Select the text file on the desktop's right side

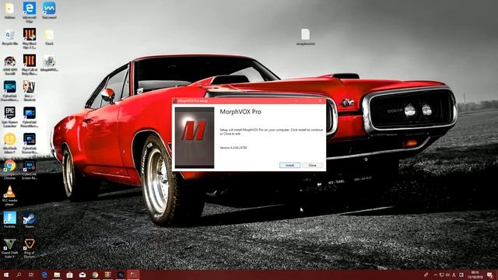click(x=305, y=37)
